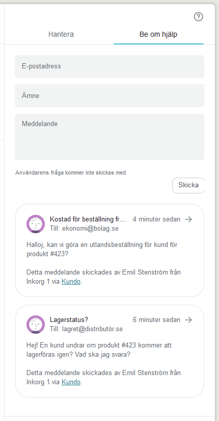Open the Lagerstatus message arrow
This screenshot has width=219, height=421.
click(189, 320)
